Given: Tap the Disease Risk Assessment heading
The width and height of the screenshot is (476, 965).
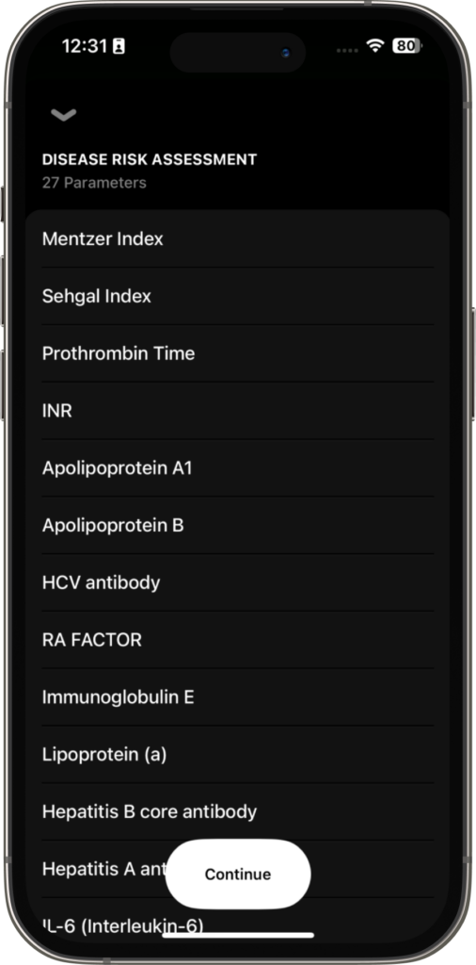Looking at the screenshot, I should pos(150,159).
